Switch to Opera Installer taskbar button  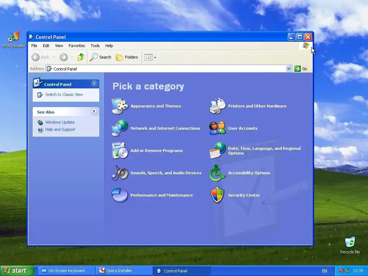[x=124, y=271]
